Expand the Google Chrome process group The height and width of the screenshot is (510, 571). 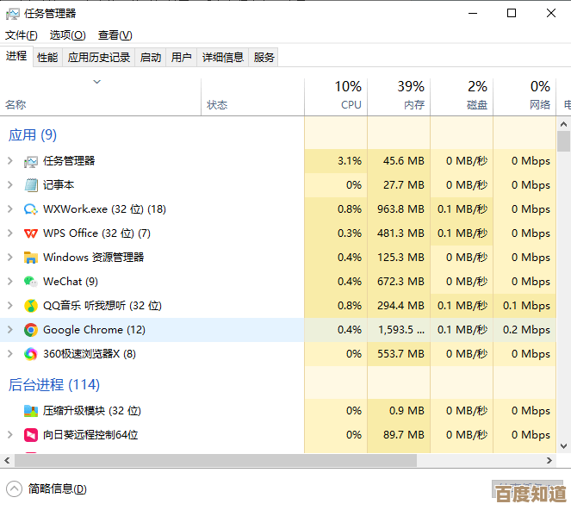tap(10, 329)
